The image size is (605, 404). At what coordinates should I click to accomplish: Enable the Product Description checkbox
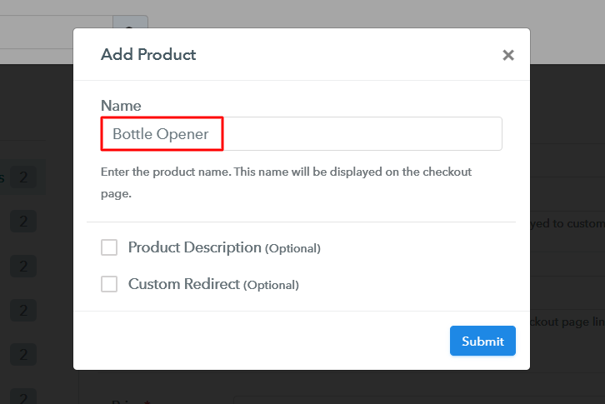click(x=109, y=247)
